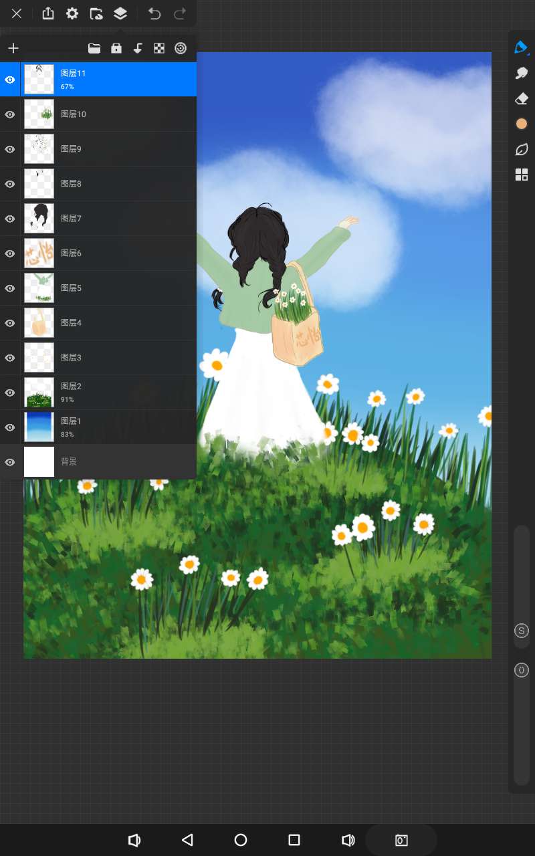Image resolution: width=535 pixels, height=856 pixels.
Task: Tap the O opacity button
Action: (522, 670)
